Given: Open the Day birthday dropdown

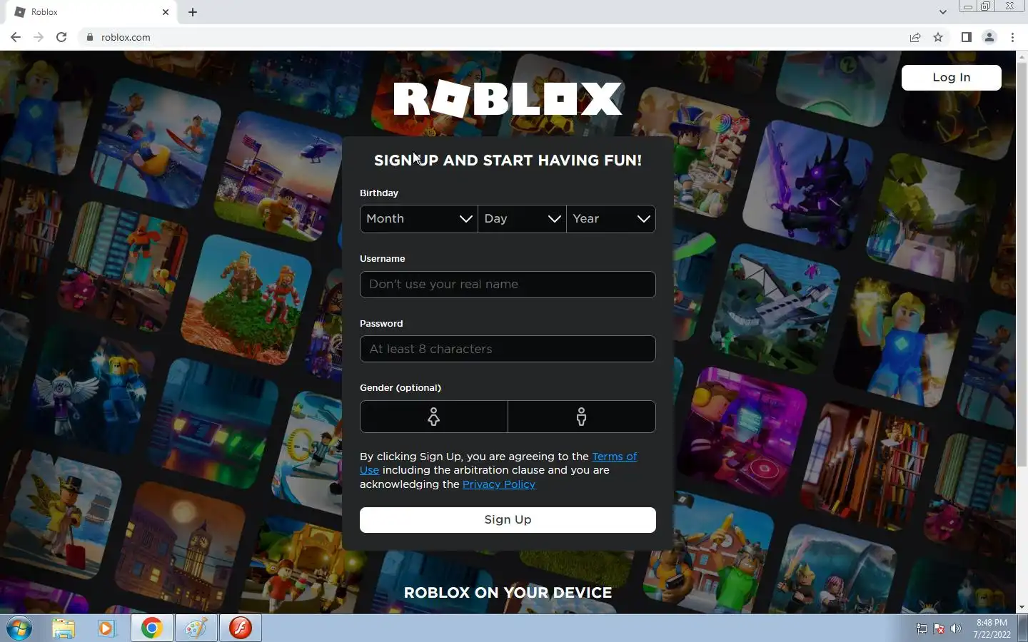Looking at the screenshot, I should (x=522, y=219).
